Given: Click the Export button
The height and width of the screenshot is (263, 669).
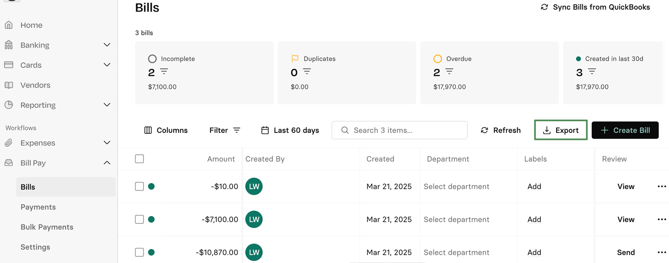Looking at the screenshot, I should tap(561, 130).
